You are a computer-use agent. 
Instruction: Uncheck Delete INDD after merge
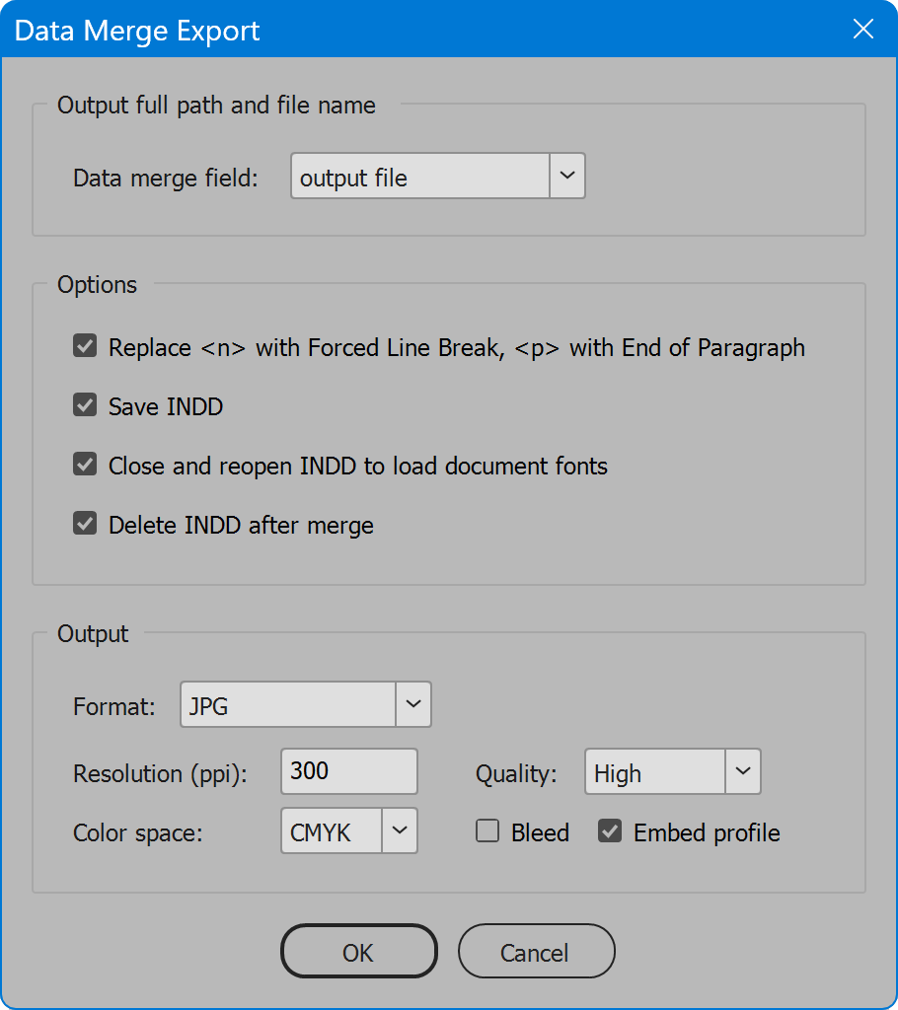pyautogui.click(x=85, y=524)
